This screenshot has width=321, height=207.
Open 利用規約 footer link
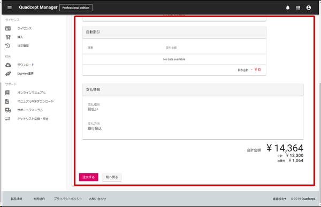pos(39,199)
